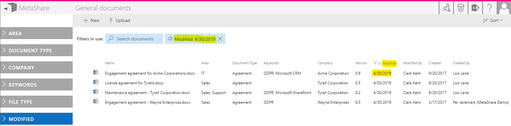
Task: Click 'IT' area cell
Action: tap(203, 73)
